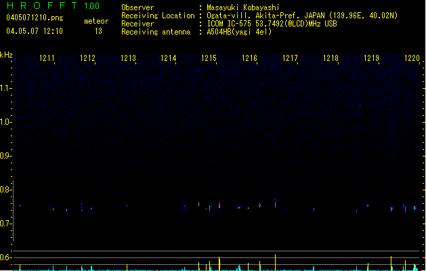426x271 pixels.
Task: Click the 1216 time axis marker
Action: click(249, 58)
